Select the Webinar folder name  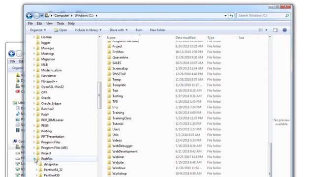[x=118, y=157]
